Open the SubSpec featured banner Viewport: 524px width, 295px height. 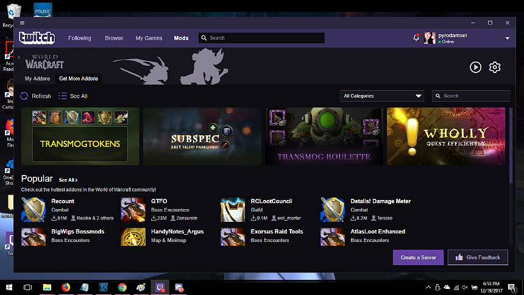[x=202, y=136]
